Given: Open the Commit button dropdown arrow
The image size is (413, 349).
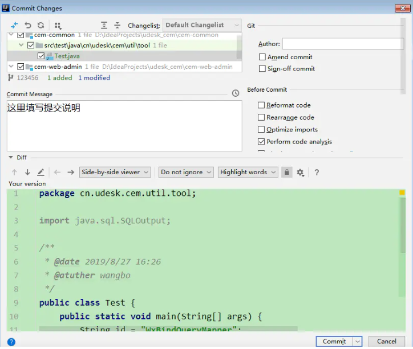Looking at the screenshot, I should (x=358, y=342).
